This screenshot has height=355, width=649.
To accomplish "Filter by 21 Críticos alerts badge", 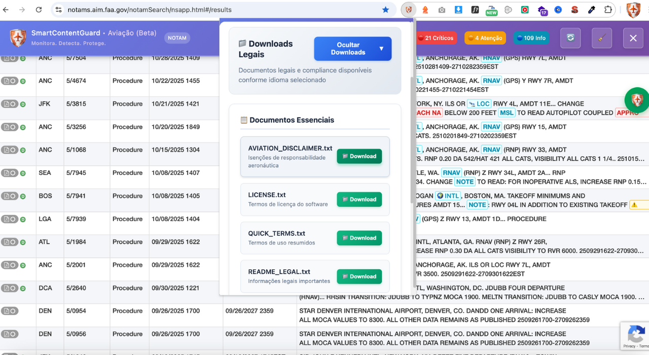I will 436,38.
